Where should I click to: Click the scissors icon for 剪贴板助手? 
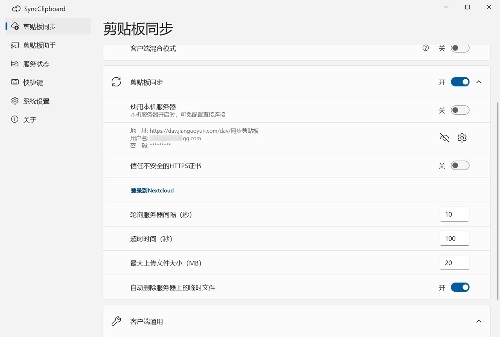[x=15, y=45]
